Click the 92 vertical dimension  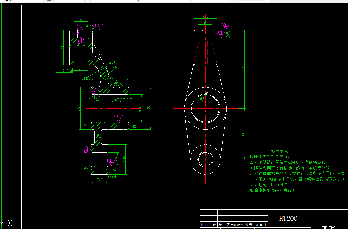(243, 69)
